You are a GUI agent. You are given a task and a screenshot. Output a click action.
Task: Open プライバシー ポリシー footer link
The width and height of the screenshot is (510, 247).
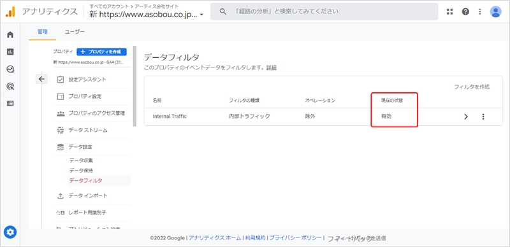click(x=295, y=238)
